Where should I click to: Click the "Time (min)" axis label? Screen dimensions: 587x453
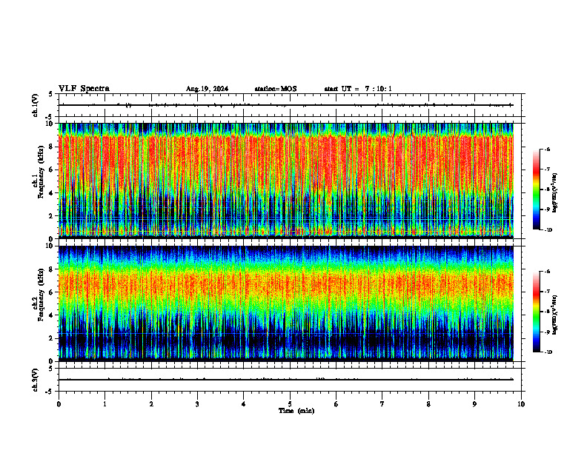pos(296,411)
